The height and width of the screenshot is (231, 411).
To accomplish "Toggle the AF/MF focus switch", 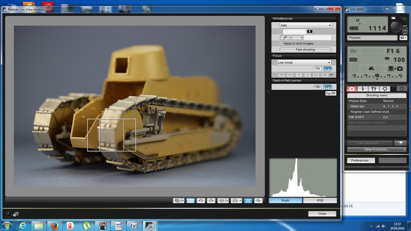I will click(x=405, y=30).
